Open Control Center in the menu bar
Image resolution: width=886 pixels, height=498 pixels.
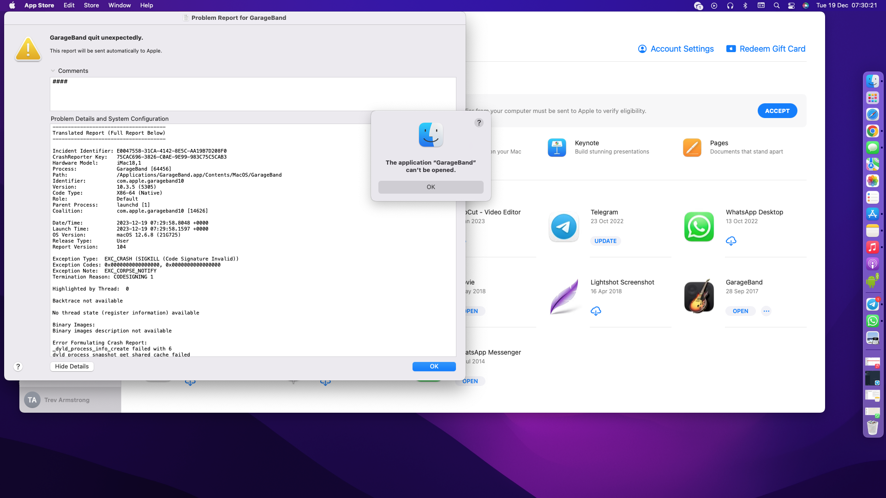point(791,6)
